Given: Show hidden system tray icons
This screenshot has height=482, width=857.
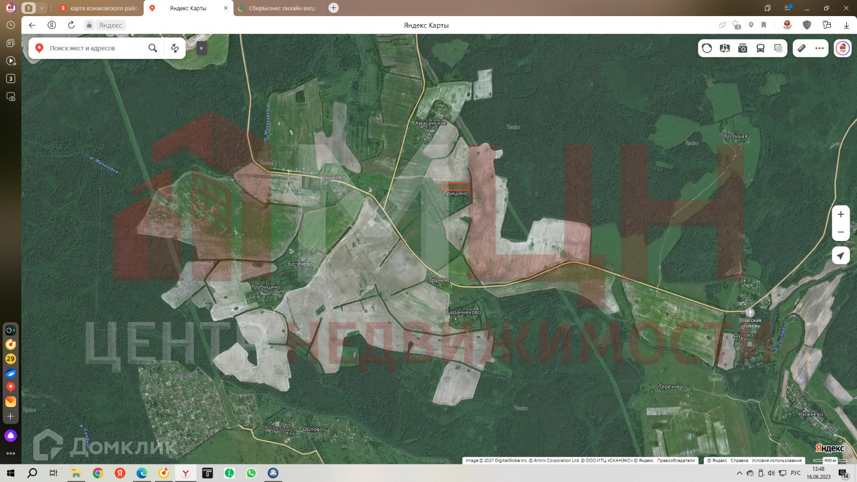Looking at the screenshot, I should point(740,473).
